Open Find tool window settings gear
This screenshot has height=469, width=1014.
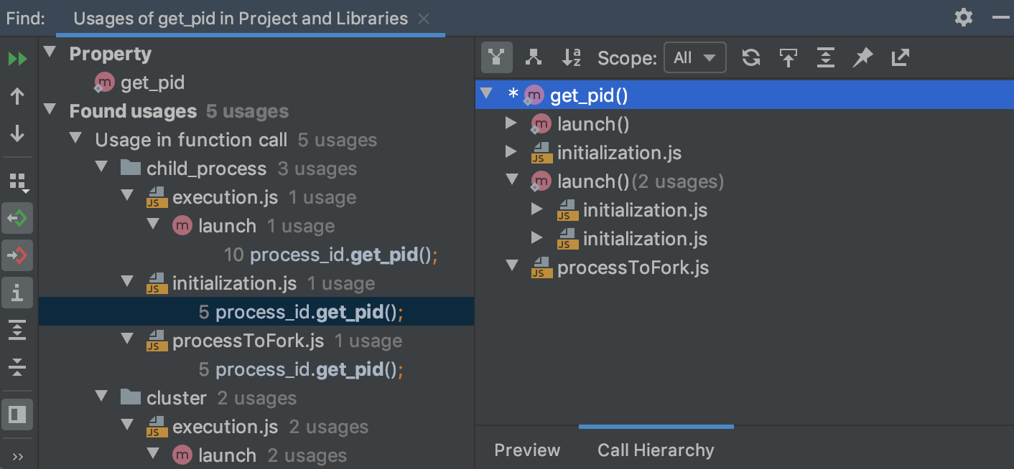pyautogui.click(x=964, y=17)
